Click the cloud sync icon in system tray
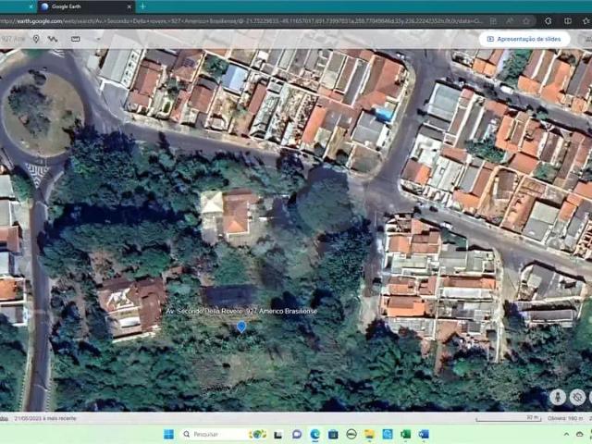This screenshot has height=444, width=592. coord(581,435)
